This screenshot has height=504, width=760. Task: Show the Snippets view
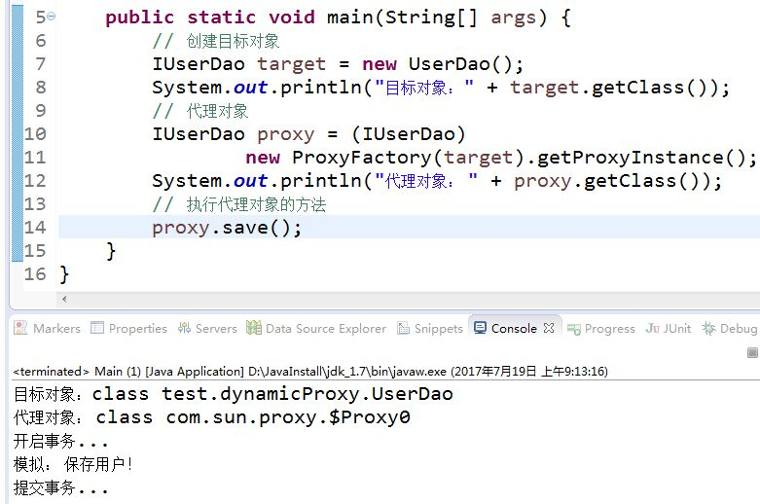430,328
